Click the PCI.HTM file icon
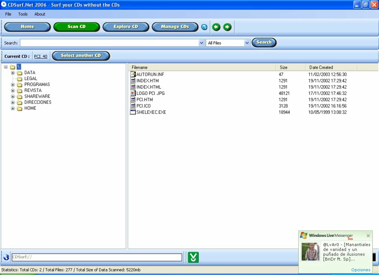 click(x=133, y=99)
